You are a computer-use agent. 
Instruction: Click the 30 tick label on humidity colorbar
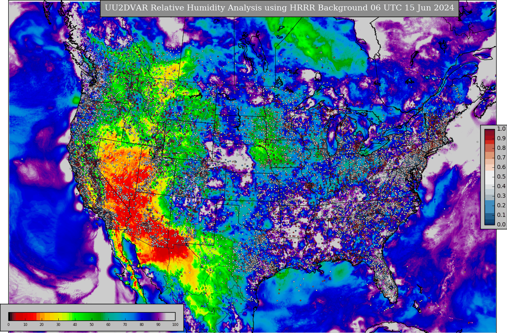coord(58,325)
